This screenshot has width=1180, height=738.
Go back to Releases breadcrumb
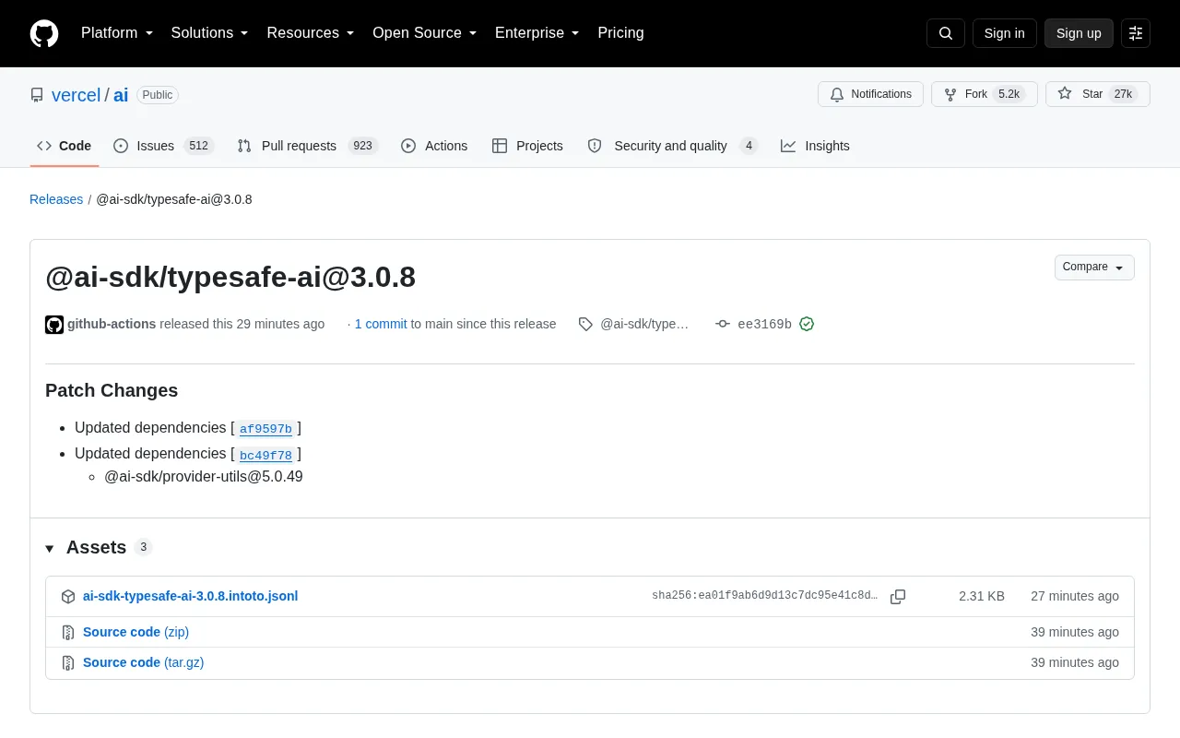pos(56,199)
